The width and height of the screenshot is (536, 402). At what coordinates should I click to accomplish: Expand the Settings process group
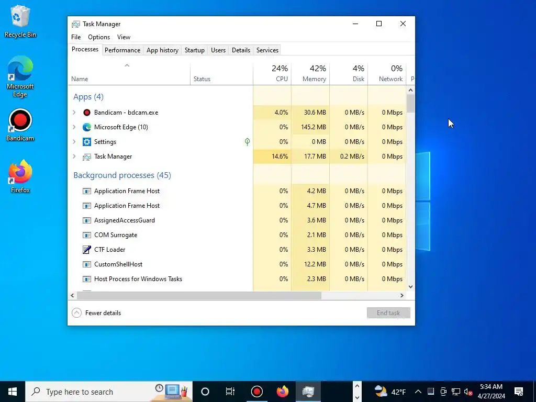pos(74,142)
